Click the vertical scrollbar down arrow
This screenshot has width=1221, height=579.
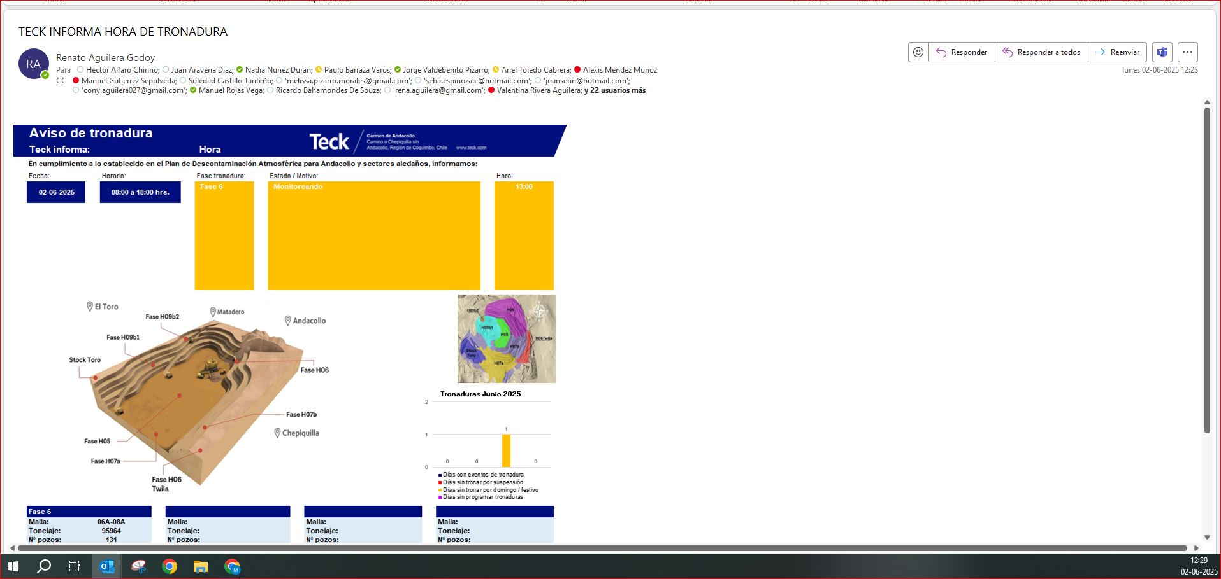(1207, 538)
